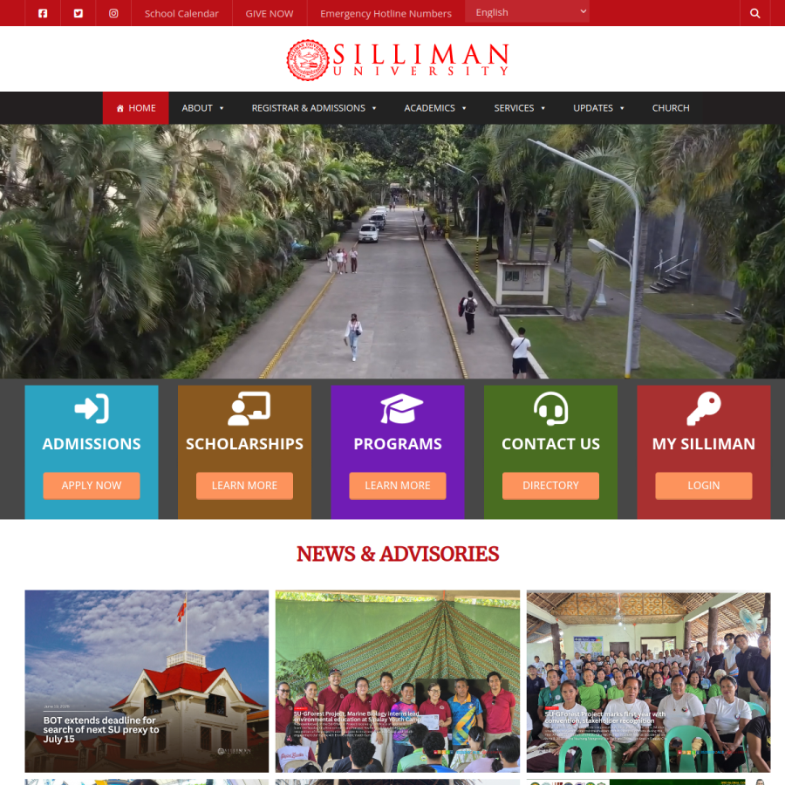Click the GIVE NOW link
The height and width of the screenshot is (785, 785).
(270, 13)
